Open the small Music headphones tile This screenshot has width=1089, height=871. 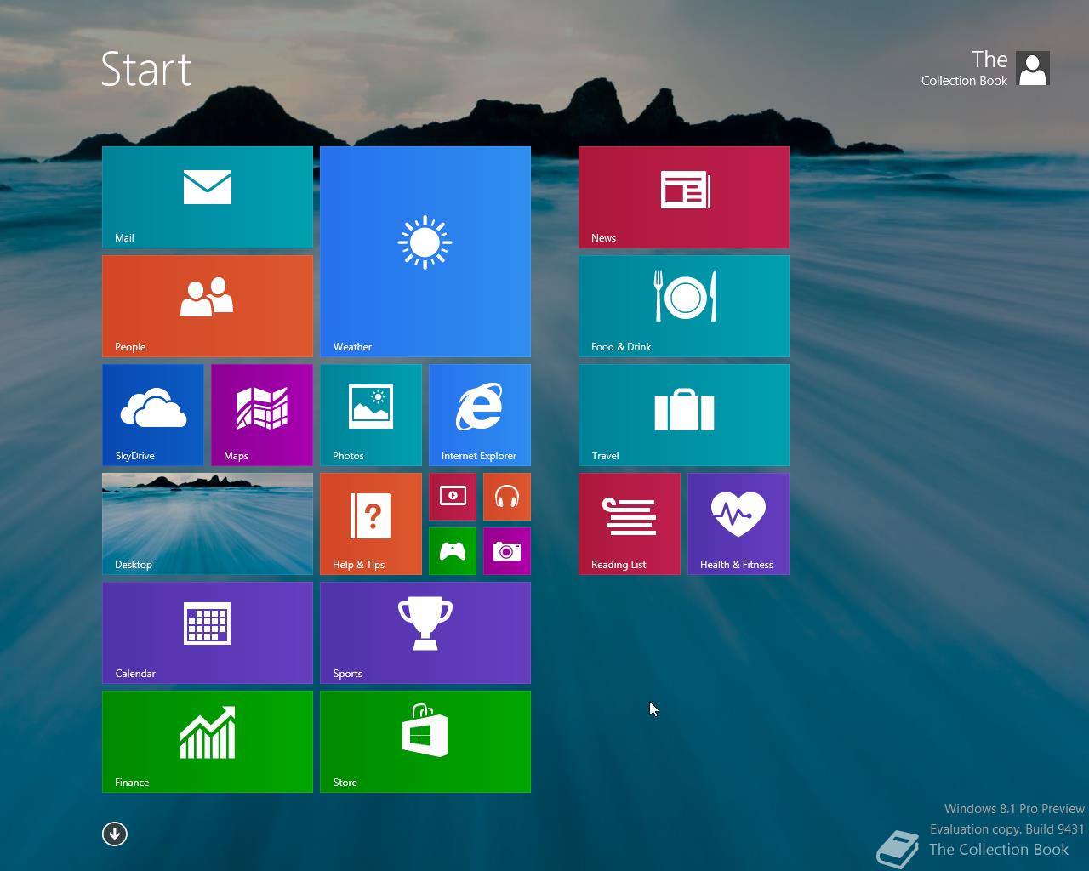coord(507,497)
